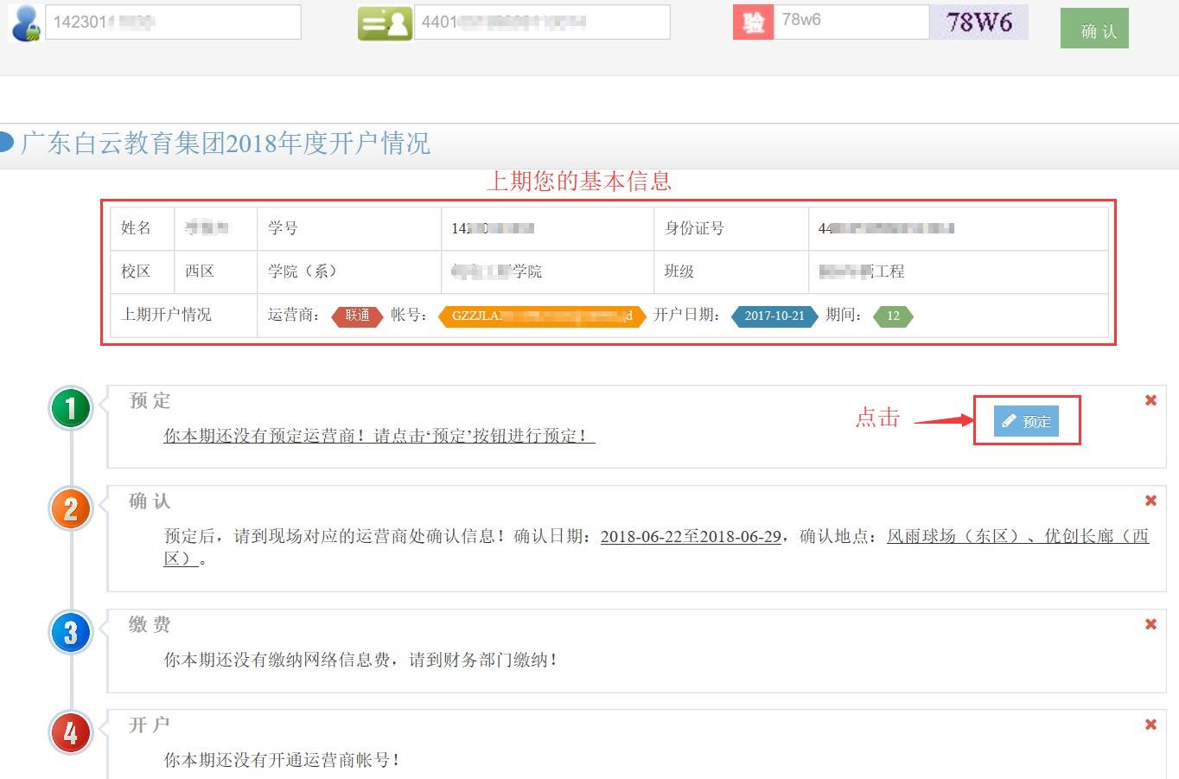Focus the ID card number input field
The height and width of the screenshot is (779, 1179).
point(542,22)
